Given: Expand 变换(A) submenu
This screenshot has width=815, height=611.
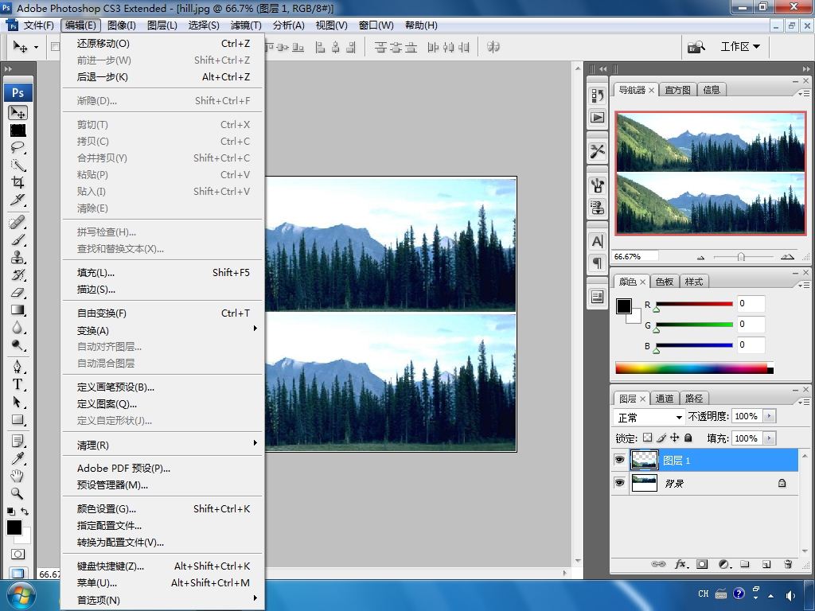Looking at the screenshot, I should coord(162,330).
